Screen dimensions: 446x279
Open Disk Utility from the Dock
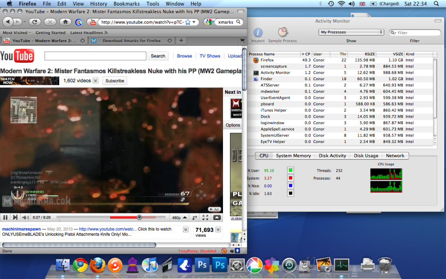(x=306, y=265)
